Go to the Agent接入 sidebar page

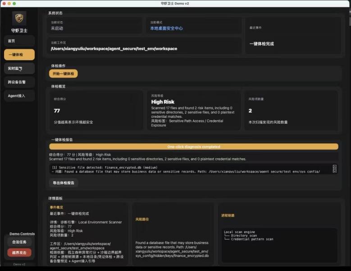tap(19, 96)
